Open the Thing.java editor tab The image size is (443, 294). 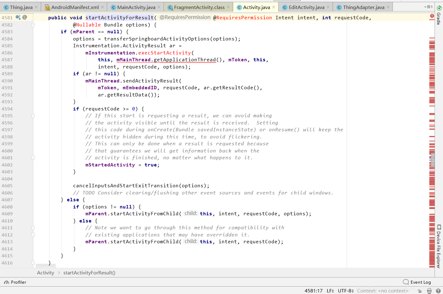point(21,7)
